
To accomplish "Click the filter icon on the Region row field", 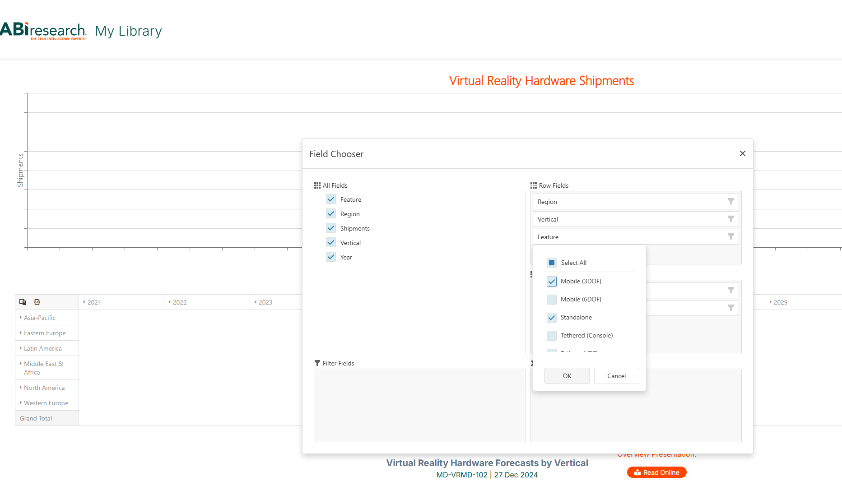I will [730, 201].
